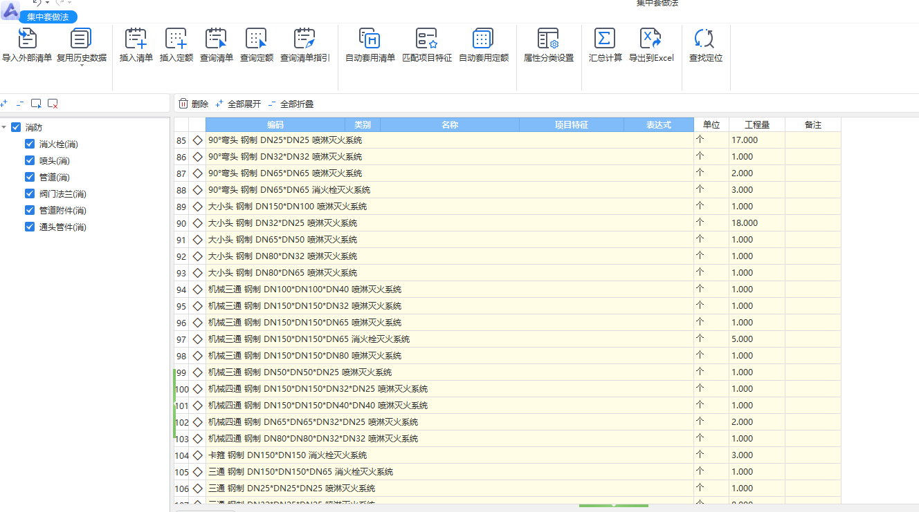Click select-all icon in left panel toolbar
919x512 pixels.
click(x=36, y=104)
